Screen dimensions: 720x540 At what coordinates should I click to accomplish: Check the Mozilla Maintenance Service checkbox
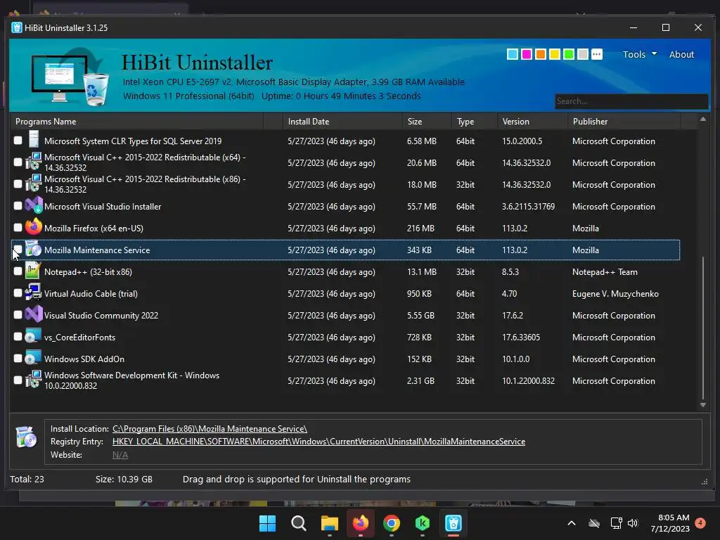tap(18, 249)
